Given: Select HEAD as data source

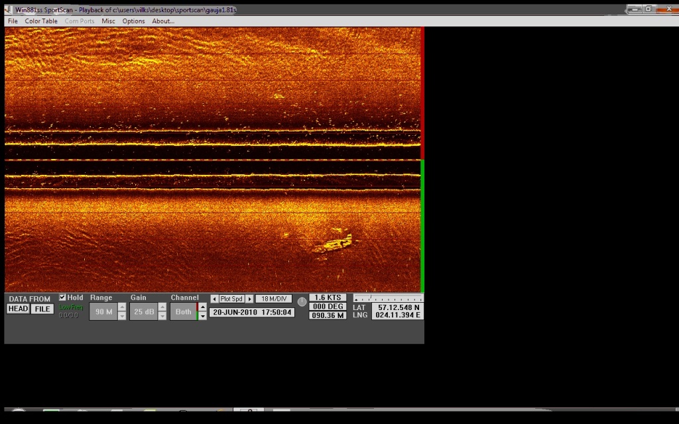Looking at the screenshot, I should (18, 309).
